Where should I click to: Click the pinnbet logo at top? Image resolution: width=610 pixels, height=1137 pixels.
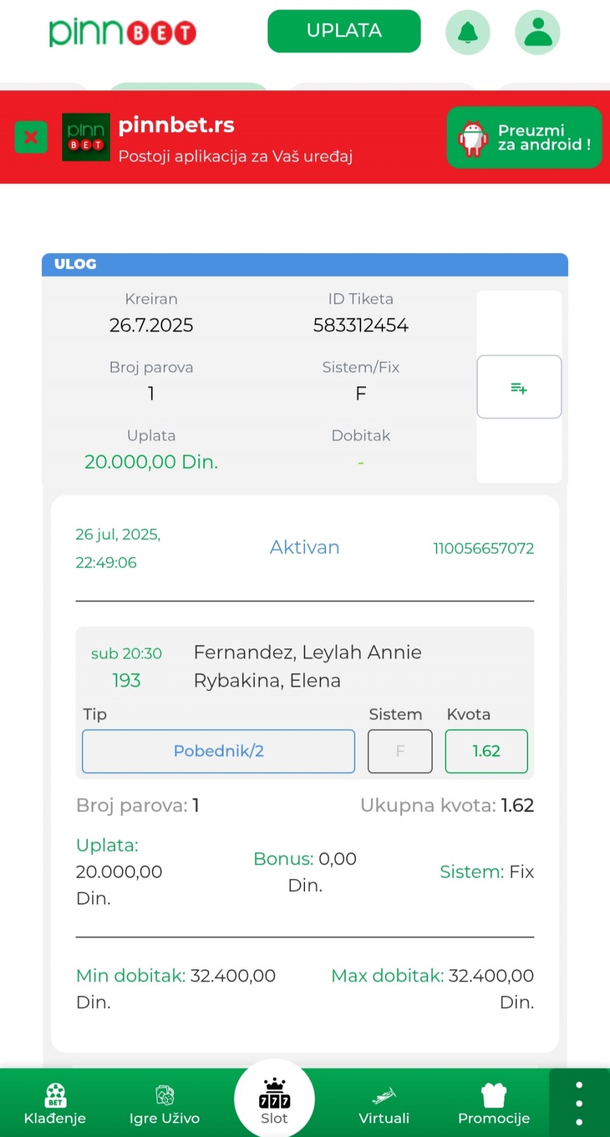pyautogui.click(x=123, y=32)
